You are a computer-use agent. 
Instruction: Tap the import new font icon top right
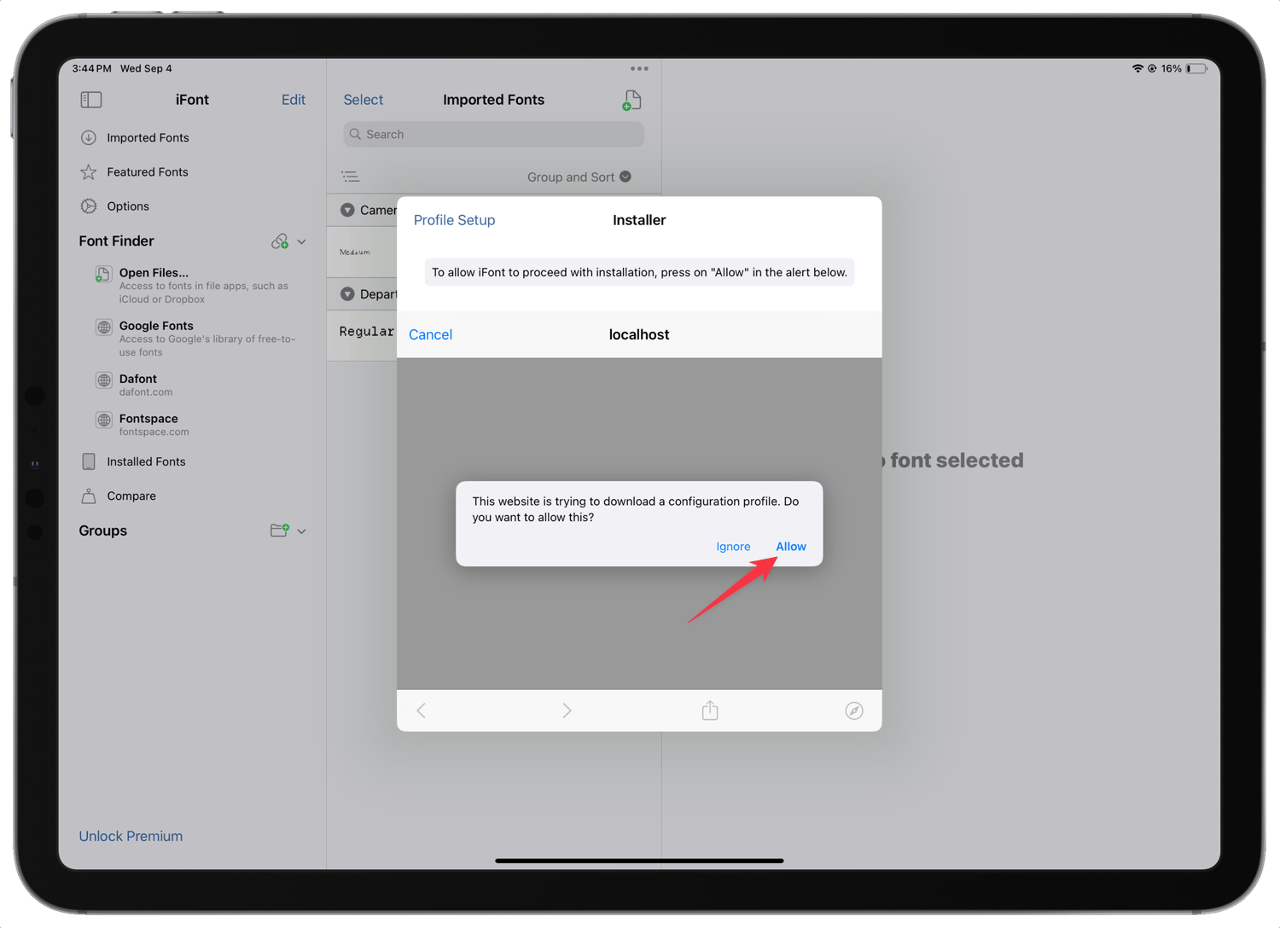(x=631, y=100)
